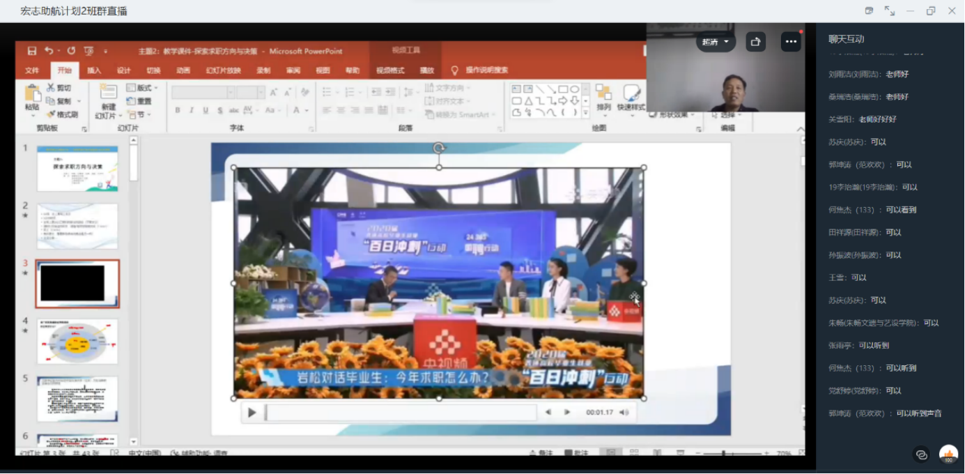Viewport: 965px width, 474px height.
Task: Select the oval shape in shapes gallery
Action: [x=574, y=89]
